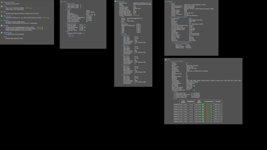Collapse Memory slots section in RAM panel
The image size is (267, 150).
[x=66, y=3]
